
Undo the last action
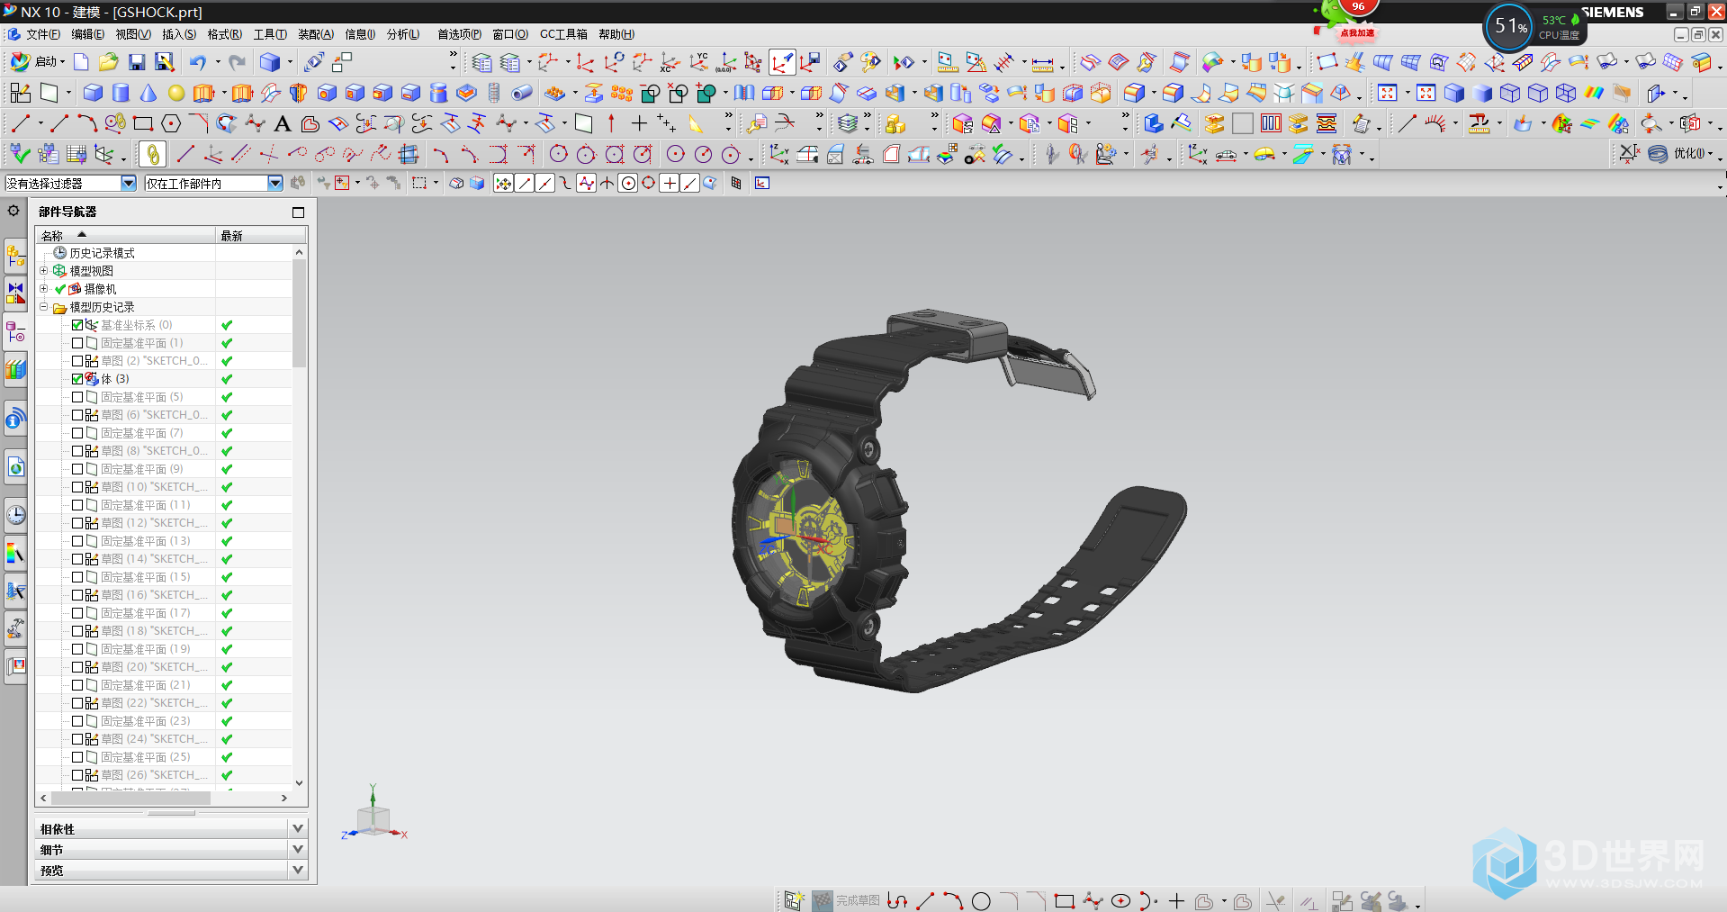(197, 62)
